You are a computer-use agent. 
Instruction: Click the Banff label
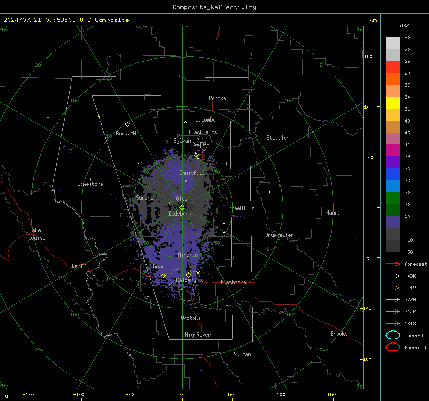pos(79,266)
